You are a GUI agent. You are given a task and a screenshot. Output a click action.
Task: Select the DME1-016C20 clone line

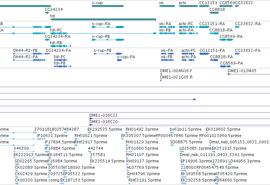[180, 125]
